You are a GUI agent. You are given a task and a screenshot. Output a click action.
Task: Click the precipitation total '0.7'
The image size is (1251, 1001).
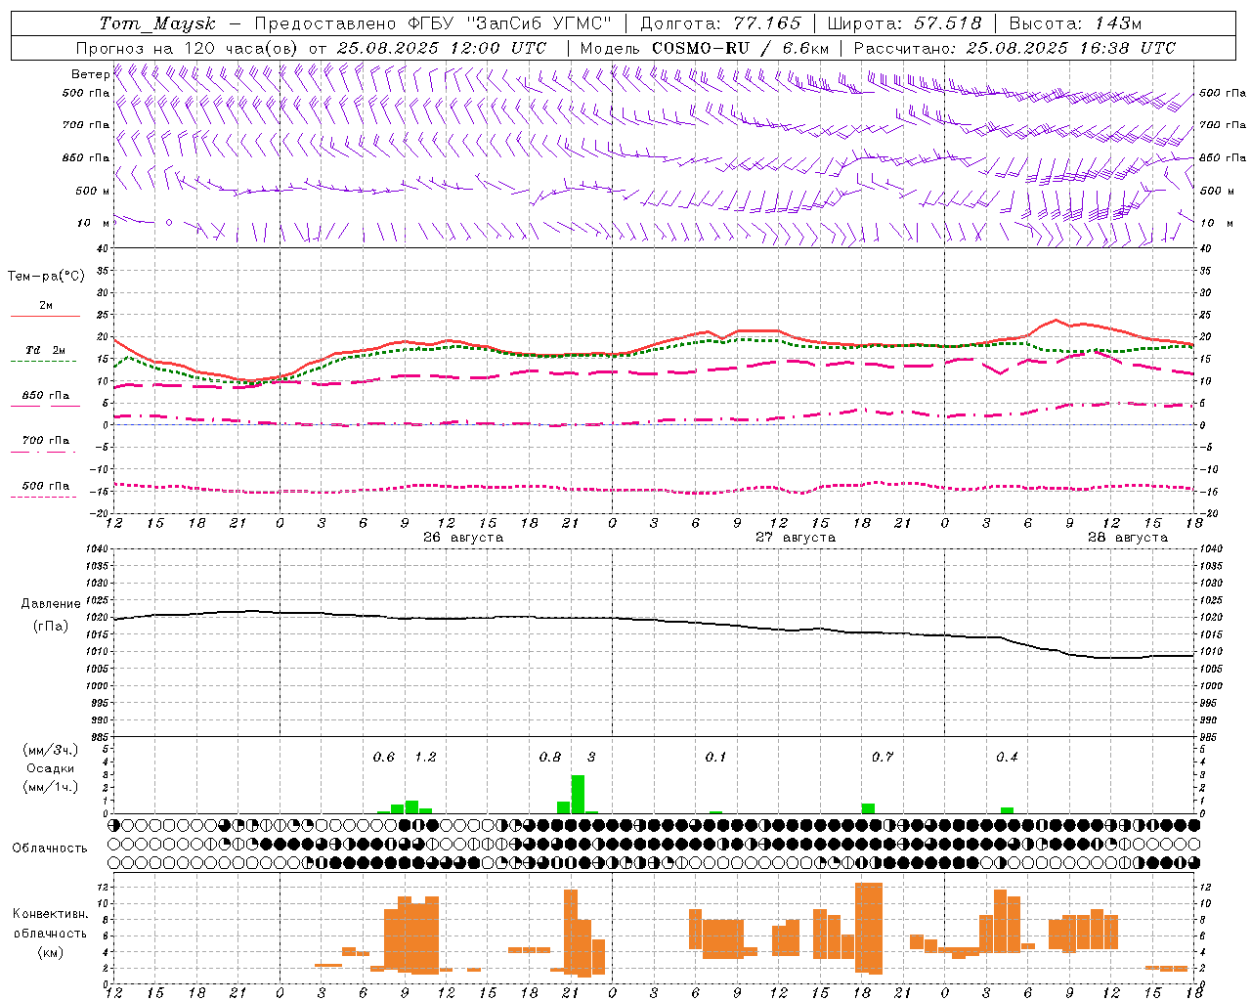click(x=883, y=758)
